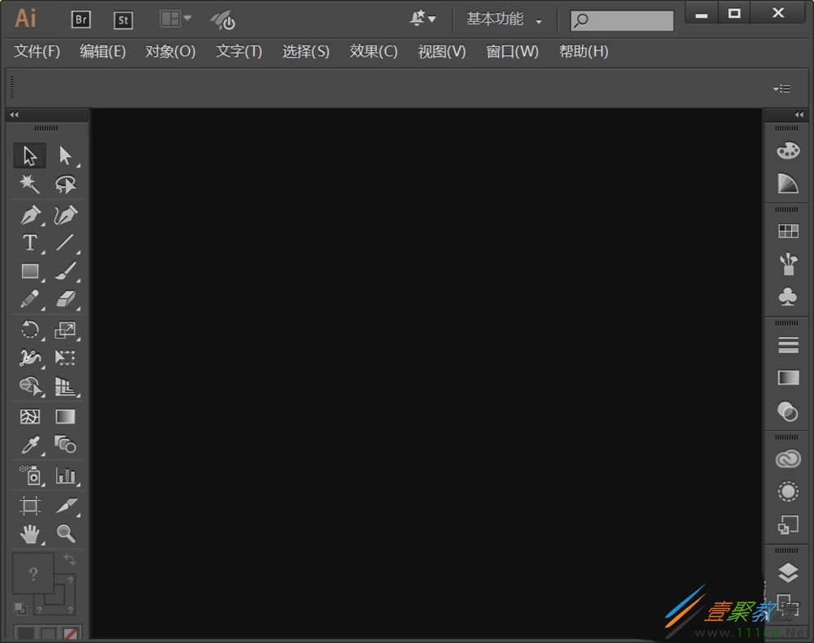Pick the Free Transform tool
814x643 pixels.
(65, 358)
